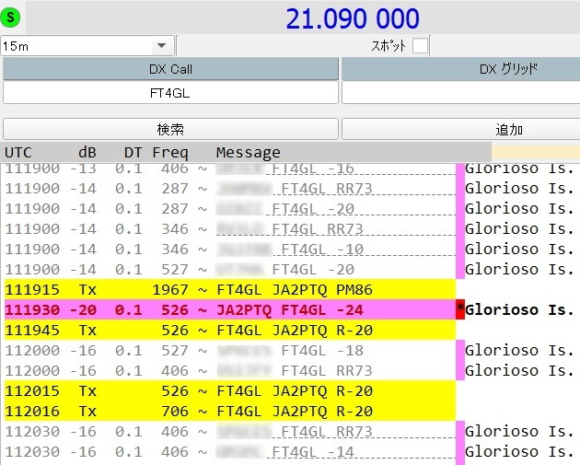Select row 112015 Tx FT4GL JA2PTQ R-20
This screenshot has width=580, height=465.
(x=230, y=391)
